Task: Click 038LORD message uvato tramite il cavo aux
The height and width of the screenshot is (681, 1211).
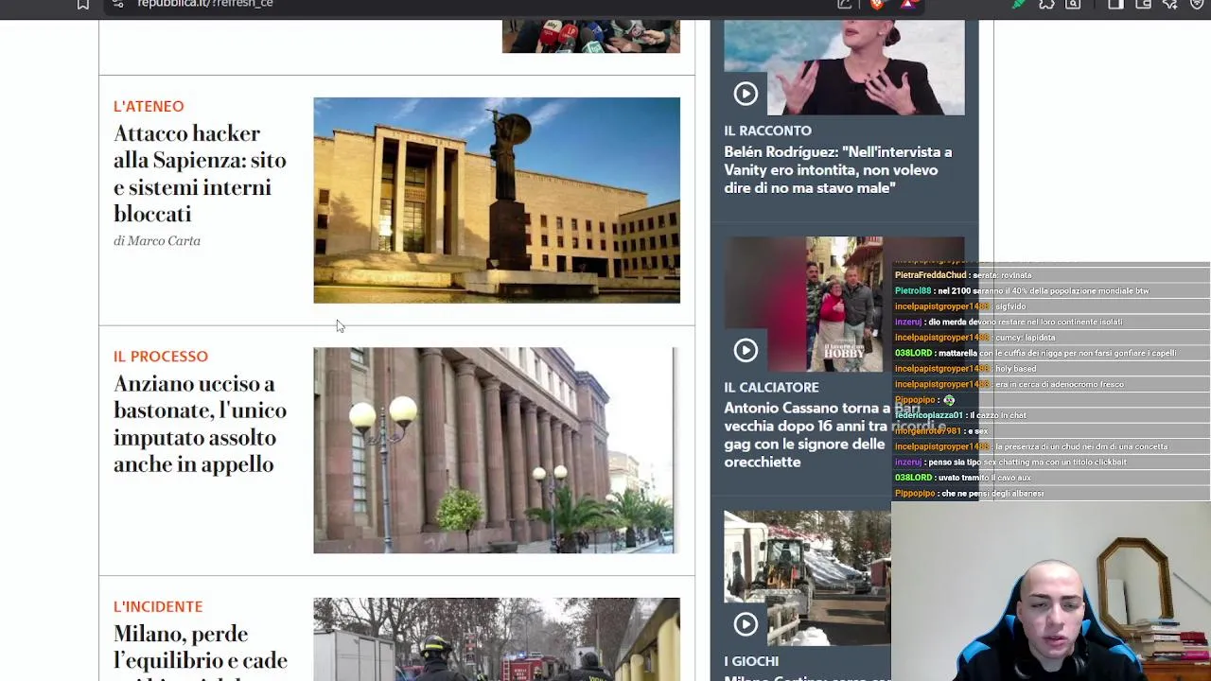Action: tap(962, 478)
